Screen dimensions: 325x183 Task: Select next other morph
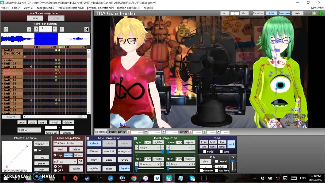tap(194, 164)
